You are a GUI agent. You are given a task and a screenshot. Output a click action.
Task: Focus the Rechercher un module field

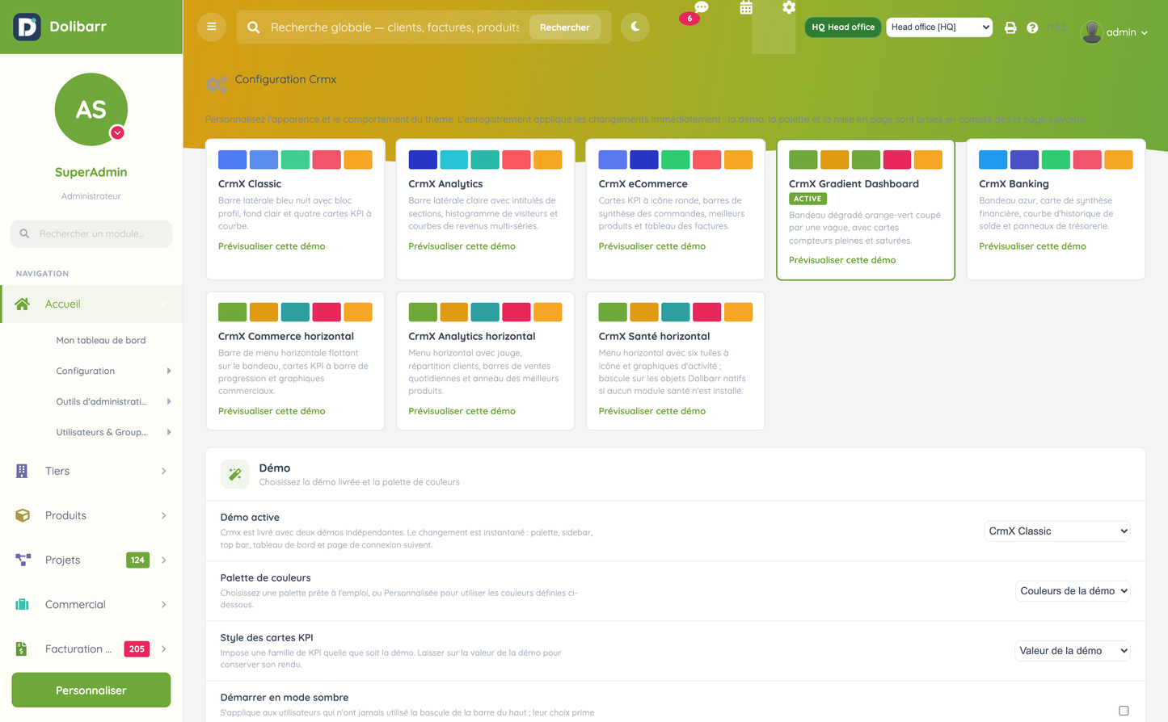click(x=91, y=233)
